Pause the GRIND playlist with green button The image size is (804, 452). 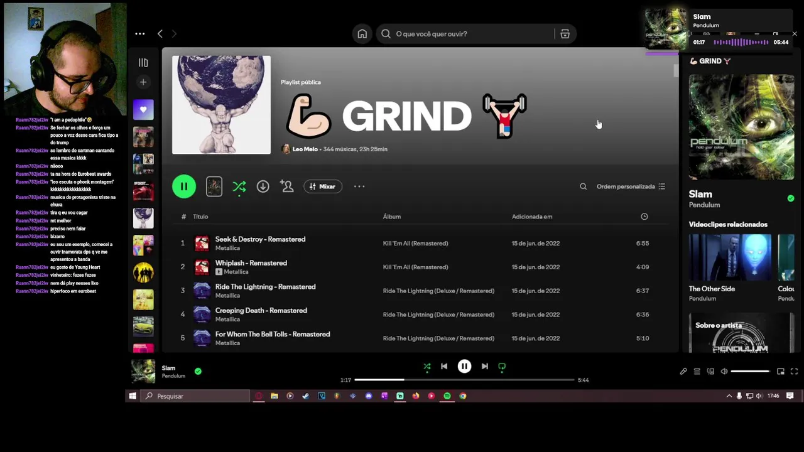(x=184, y=186)
